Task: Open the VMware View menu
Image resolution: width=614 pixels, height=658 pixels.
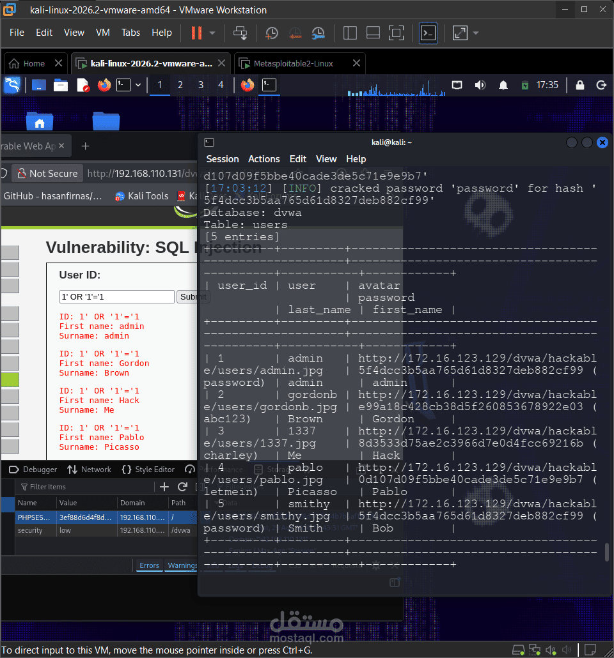Action: point(74,33)
